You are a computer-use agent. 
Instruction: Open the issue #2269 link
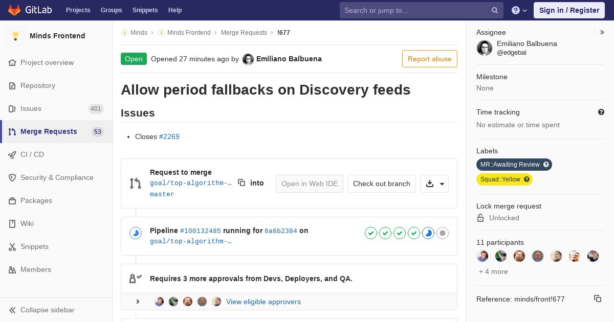169,136
